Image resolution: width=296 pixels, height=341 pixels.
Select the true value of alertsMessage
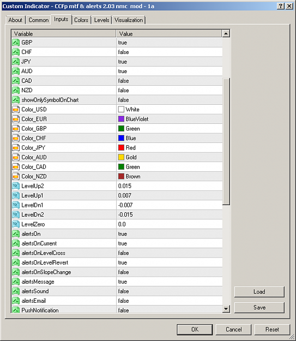tap(123, 282)
